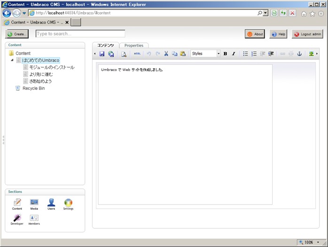Open the Recycle Bin node

click(x=33, y=88)
